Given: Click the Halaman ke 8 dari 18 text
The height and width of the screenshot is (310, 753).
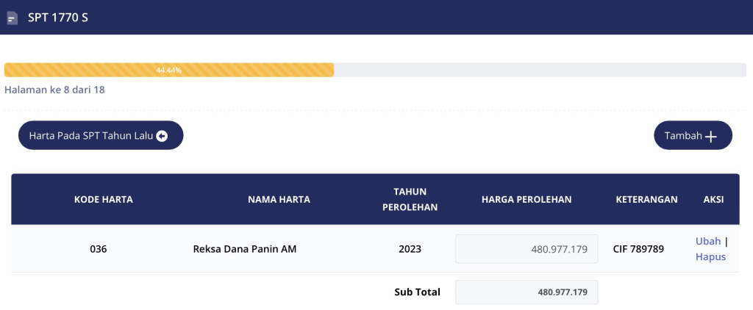Looking at the screenshot, I should [x=54, y=90].
